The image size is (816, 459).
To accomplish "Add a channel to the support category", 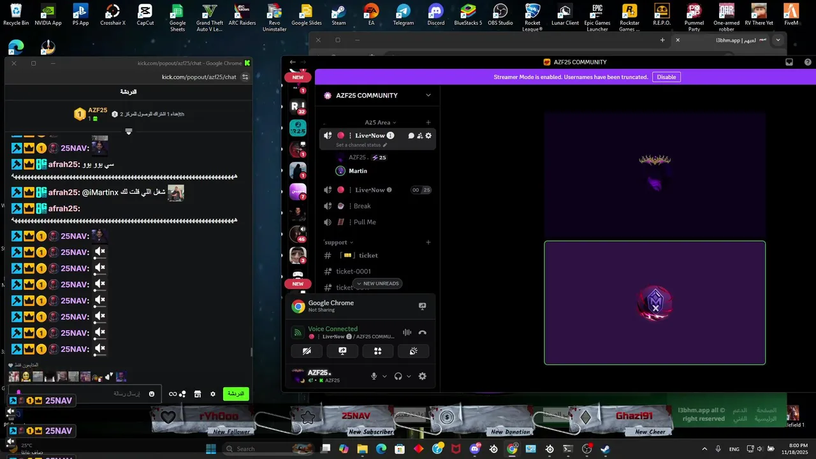I will 428,242.
